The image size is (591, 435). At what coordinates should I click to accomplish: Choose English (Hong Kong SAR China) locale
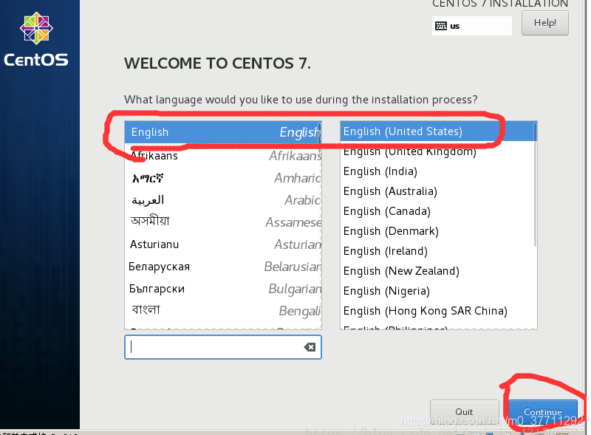pyautogui.click(x=425, y=310)
